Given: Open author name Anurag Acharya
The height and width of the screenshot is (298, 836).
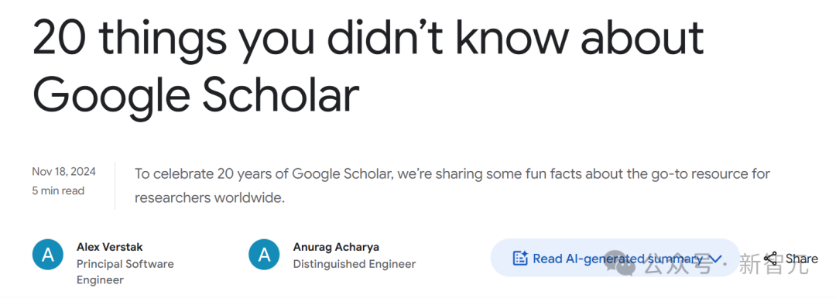Looking at the screenshot, I should click(334, 248).
